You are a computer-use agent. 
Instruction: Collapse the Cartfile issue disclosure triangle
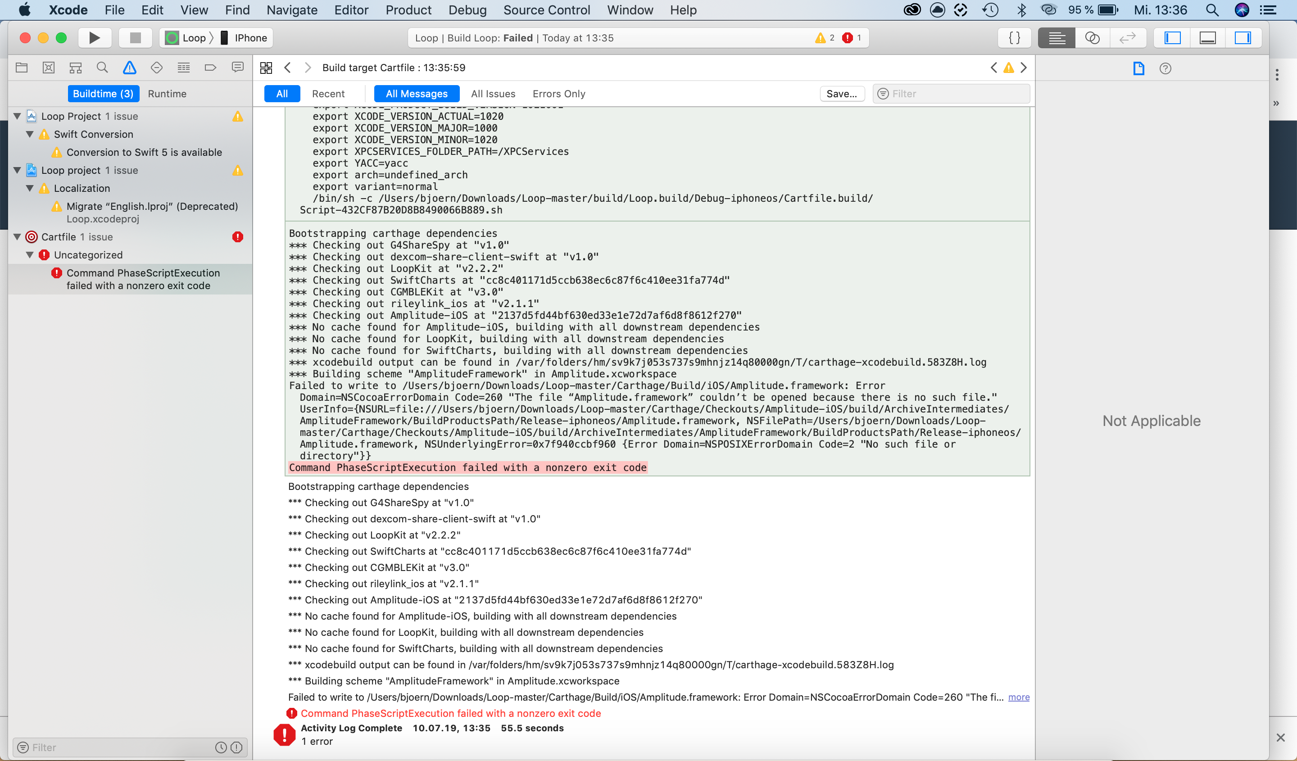[x=17, y=237]
